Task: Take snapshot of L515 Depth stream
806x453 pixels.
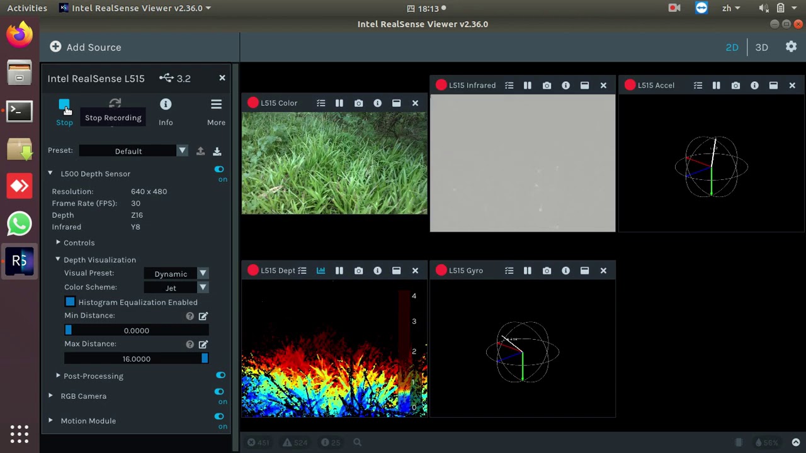Action: point(358,271)
